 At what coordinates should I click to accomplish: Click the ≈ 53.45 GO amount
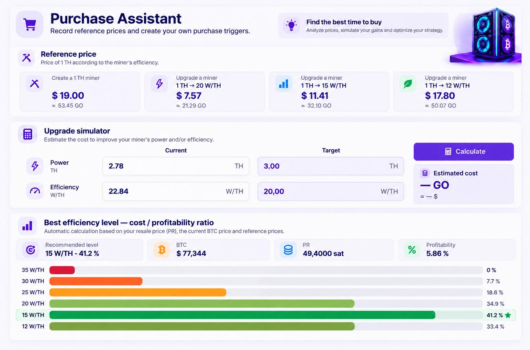point(67,106)
